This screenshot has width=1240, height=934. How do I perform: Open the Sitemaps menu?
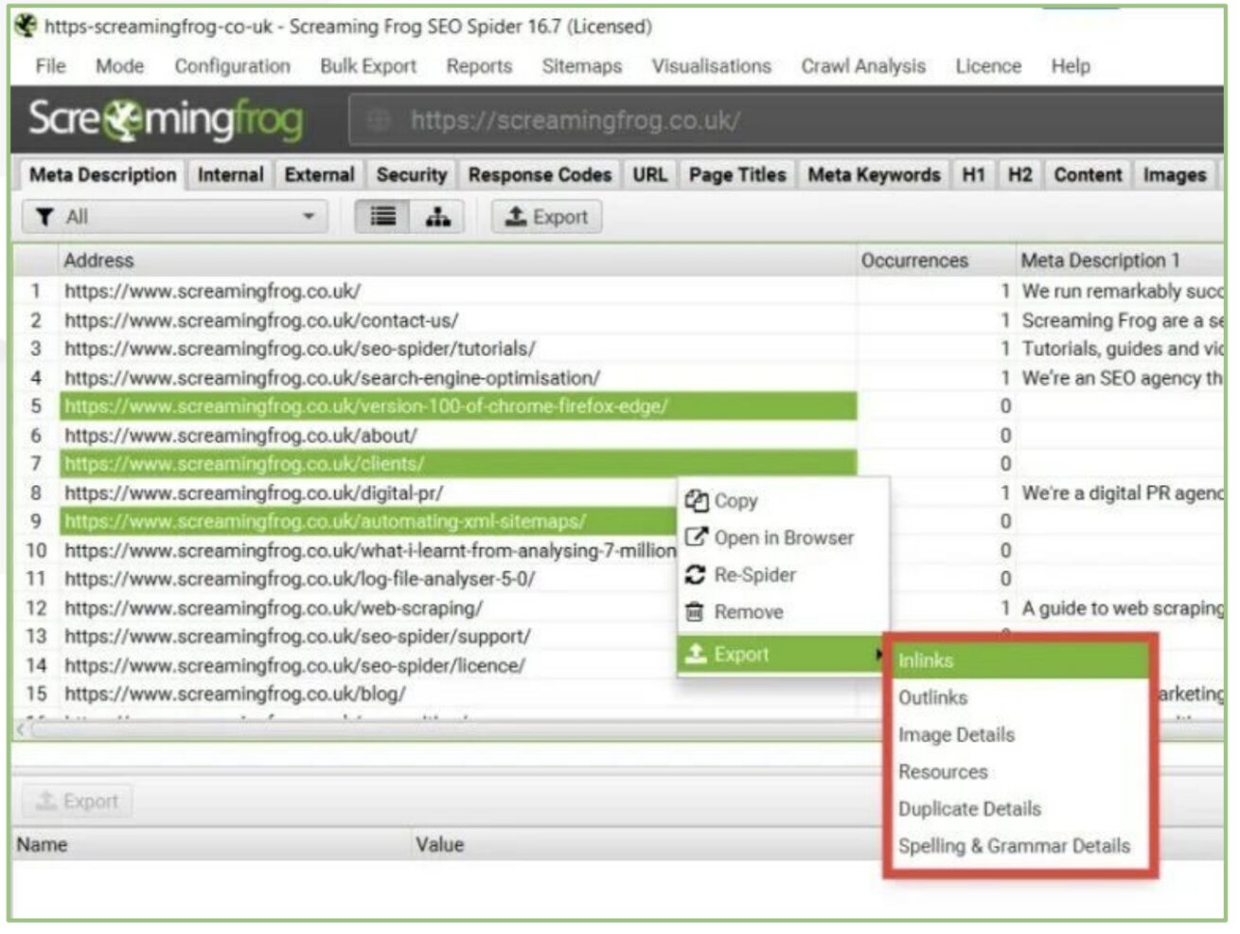click(582, 66)
